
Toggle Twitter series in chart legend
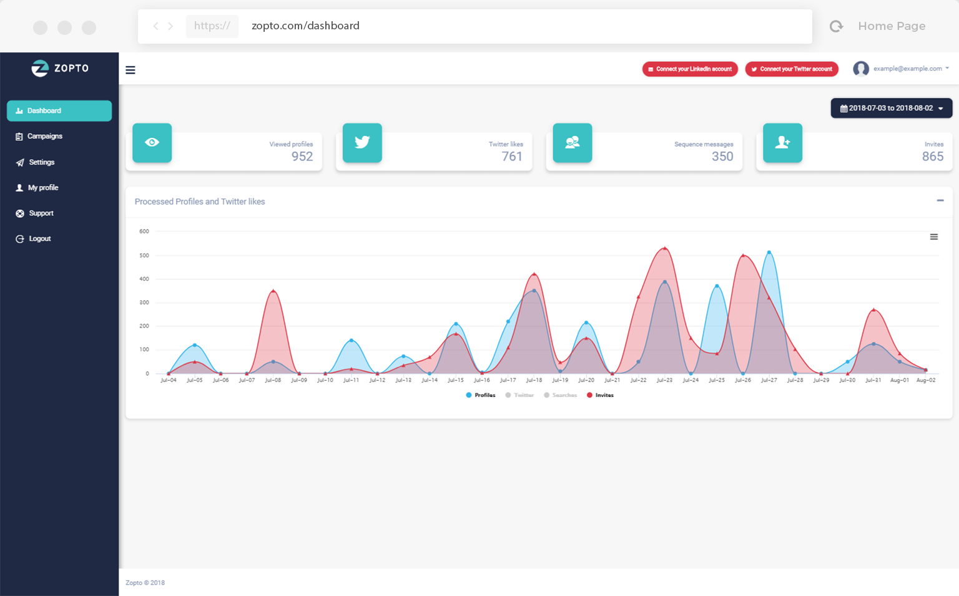(520, 395)
